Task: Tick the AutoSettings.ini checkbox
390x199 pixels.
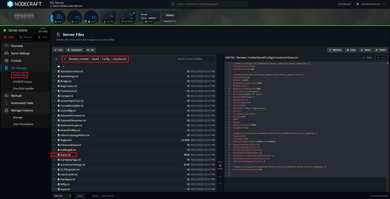Action: point(54,76)
